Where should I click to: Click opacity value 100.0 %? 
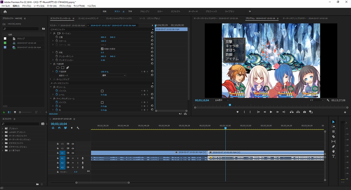[104, 72]
